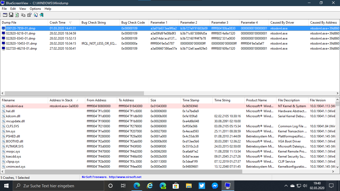
Task: Open Find via magnifier toolbar icon
Action: (36, 15)
